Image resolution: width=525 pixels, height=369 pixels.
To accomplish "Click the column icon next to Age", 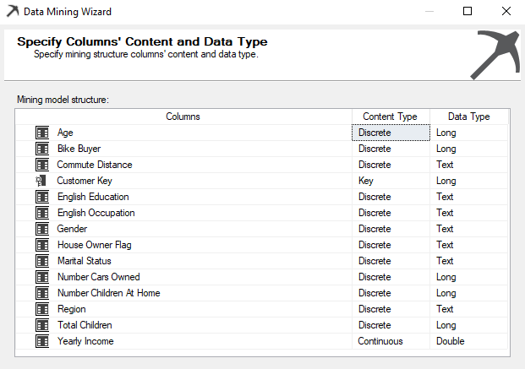I will pos(42,133).
